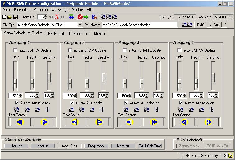235x160 pixels.
Task: Click the green right arrow toolbar icon
Action: (x=85, y=17)
